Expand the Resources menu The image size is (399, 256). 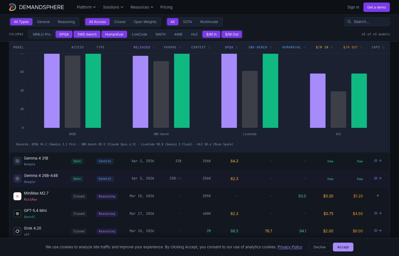[142, 7]
